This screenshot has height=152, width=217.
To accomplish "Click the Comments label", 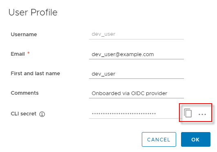I will click(x=25, y=93).
